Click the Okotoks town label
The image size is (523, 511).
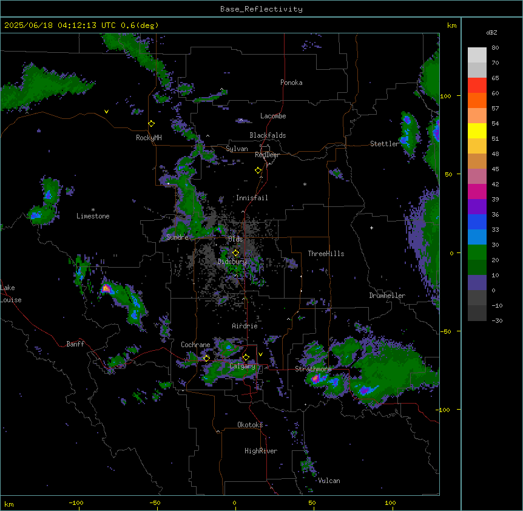[250, 425]
